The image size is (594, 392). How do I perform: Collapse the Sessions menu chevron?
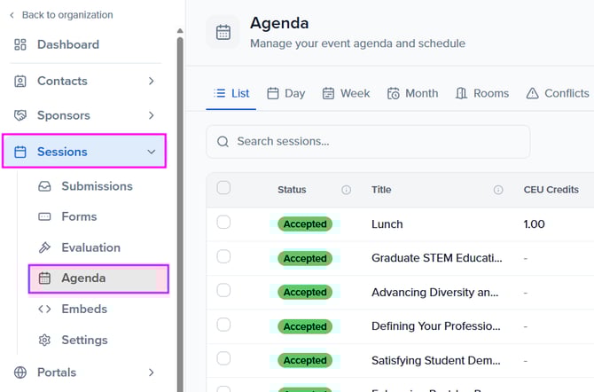click(151, 153)
